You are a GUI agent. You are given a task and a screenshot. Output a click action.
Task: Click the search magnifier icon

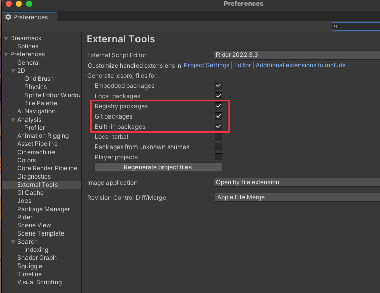point(336,26)
